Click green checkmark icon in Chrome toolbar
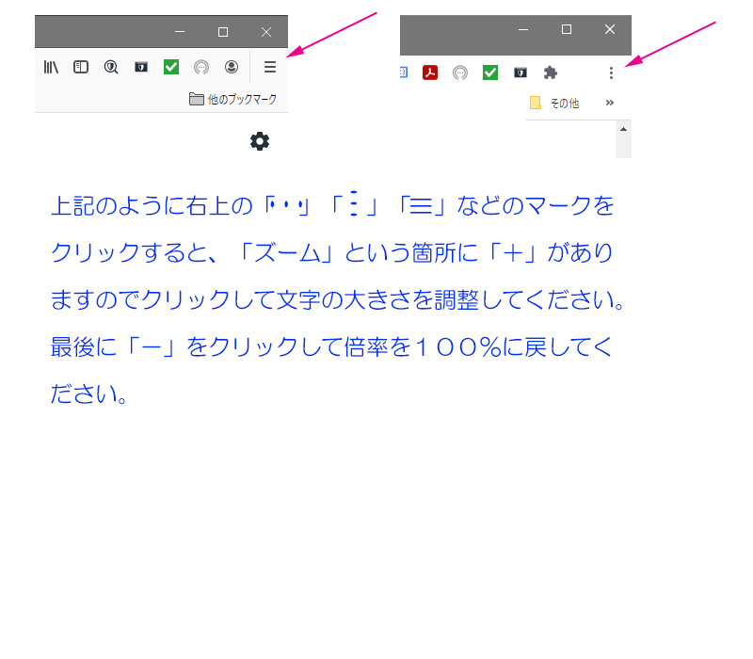The height and width of the screenshot is (659, 753). click(x=490, y=72)
